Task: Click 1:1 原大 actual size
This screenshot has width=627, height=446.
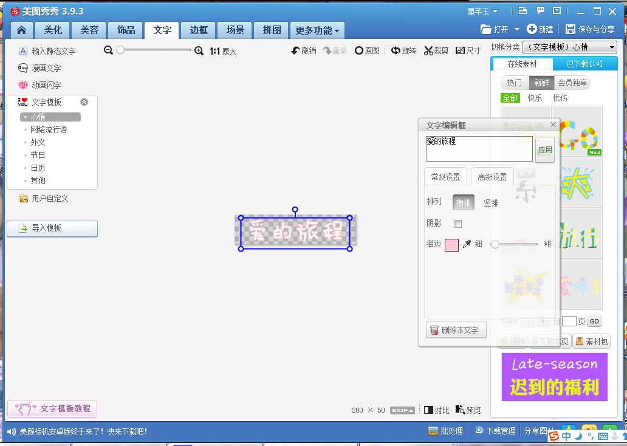Action: 223,51
